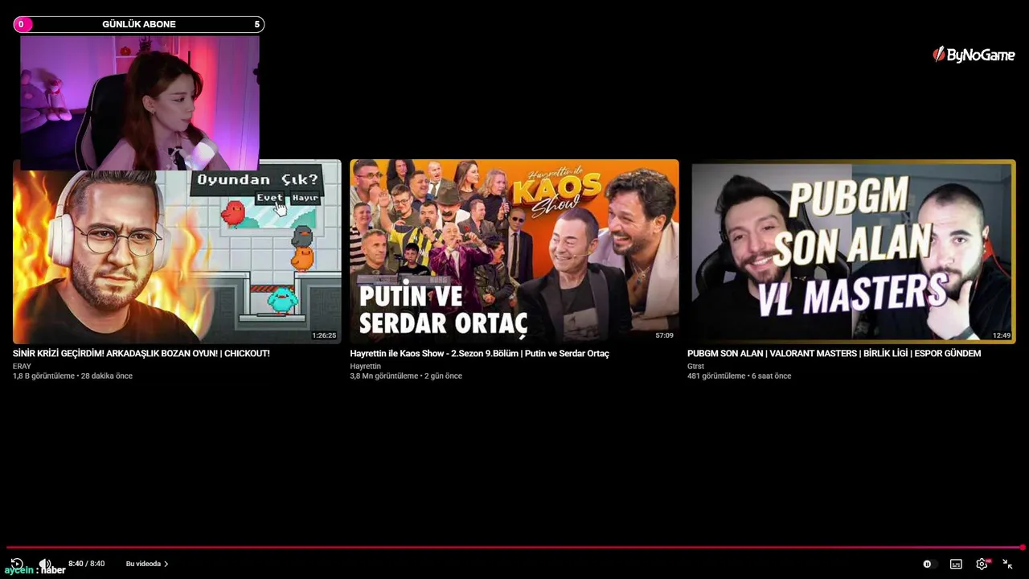Click '481 görüntüleme • 6 saat önce' text
The image size is (1029, 579).
[739, 376]
